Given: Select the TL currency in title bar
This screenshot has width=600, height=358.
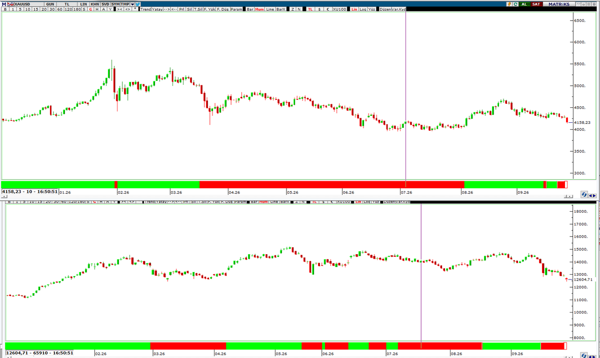Looking at the screenshot, I should 67,4.
